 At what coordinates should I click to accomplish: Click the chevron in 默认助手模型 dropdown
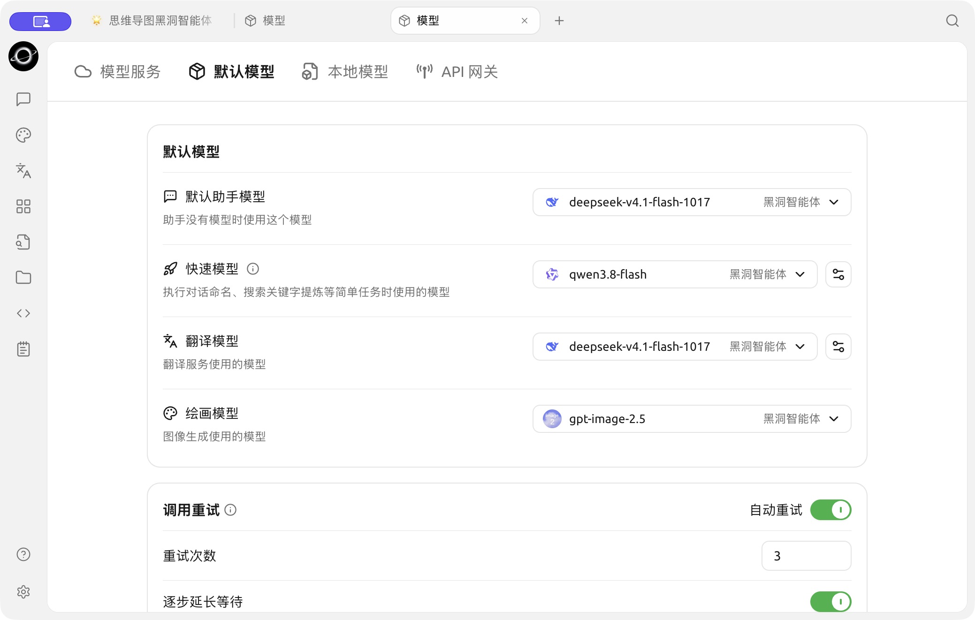click(834, 202)
